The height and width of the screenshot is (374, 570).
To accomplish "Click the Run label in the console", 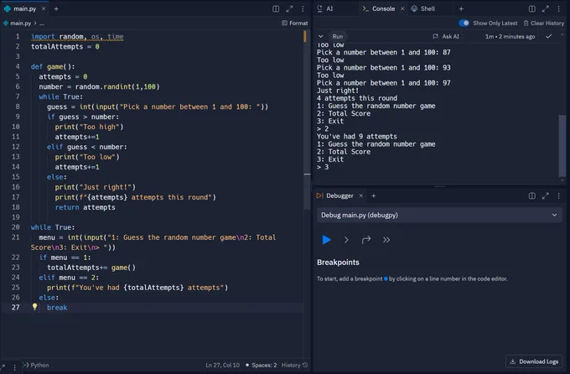I will 337,36.
